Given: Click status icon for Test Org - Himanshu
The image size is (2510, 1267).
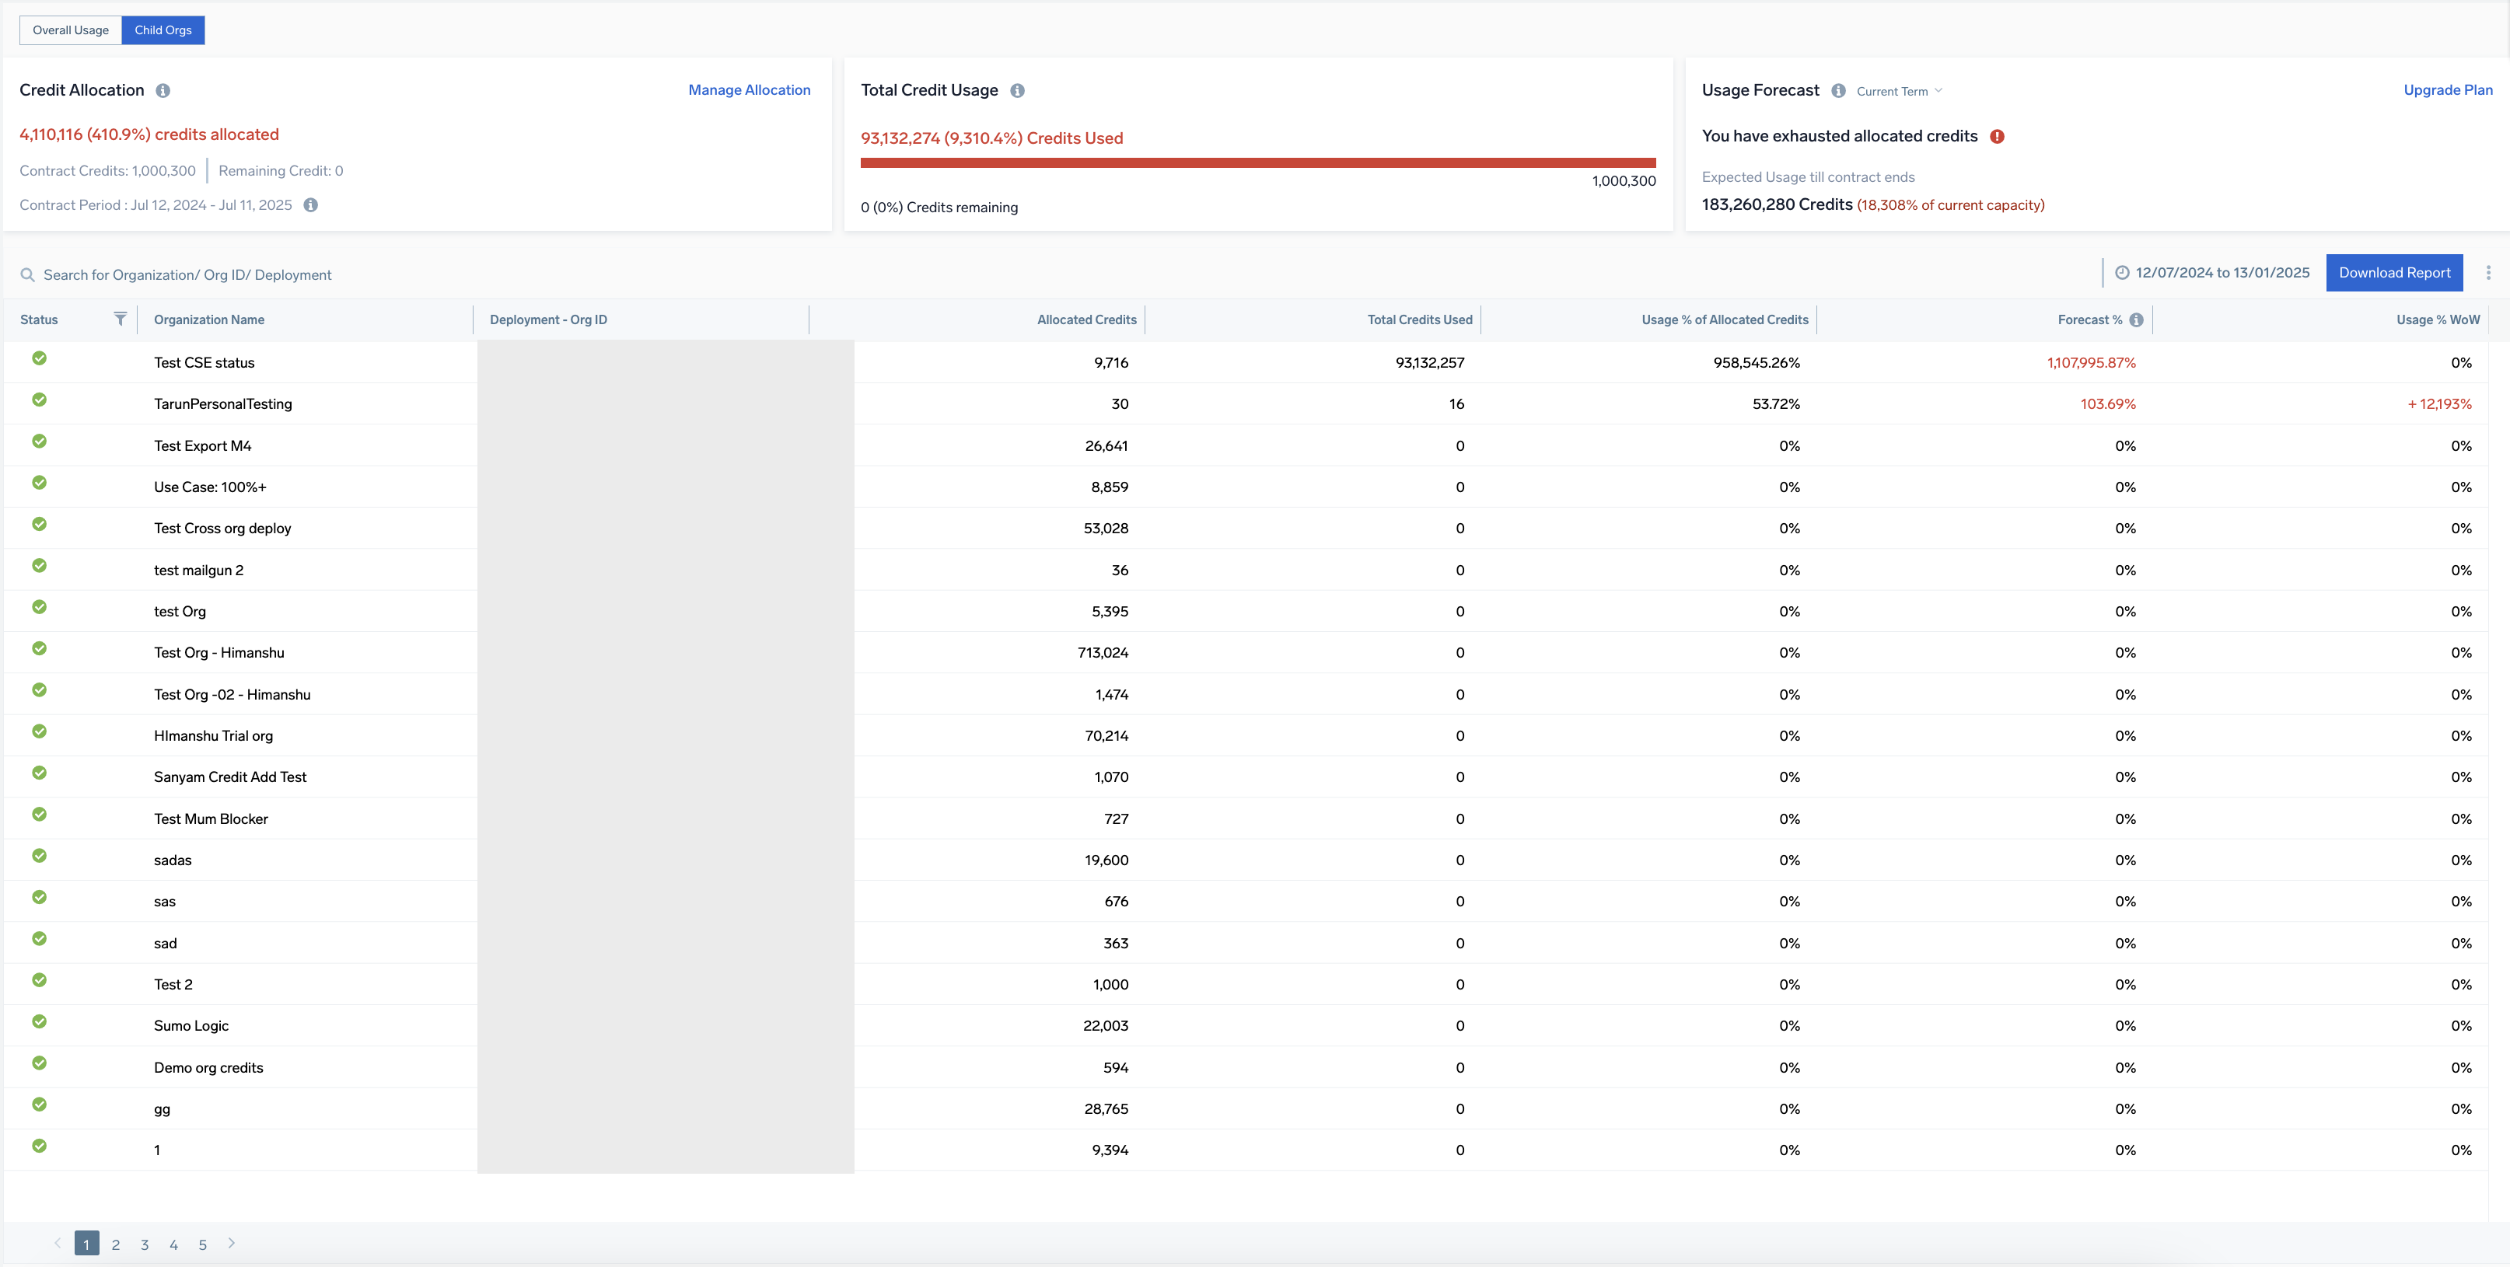Looking at the screenshot, I should point(39,648).
